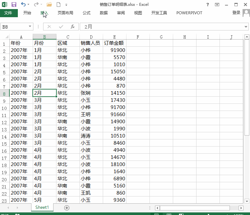The height and width of the screenshot is (215, 250).
Task: Create new workbook via blank page icon
Action: pyautogui.click(x=58, y=5)
